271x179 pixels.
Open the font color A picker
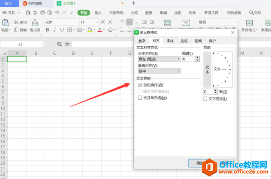tap(100, 30)
